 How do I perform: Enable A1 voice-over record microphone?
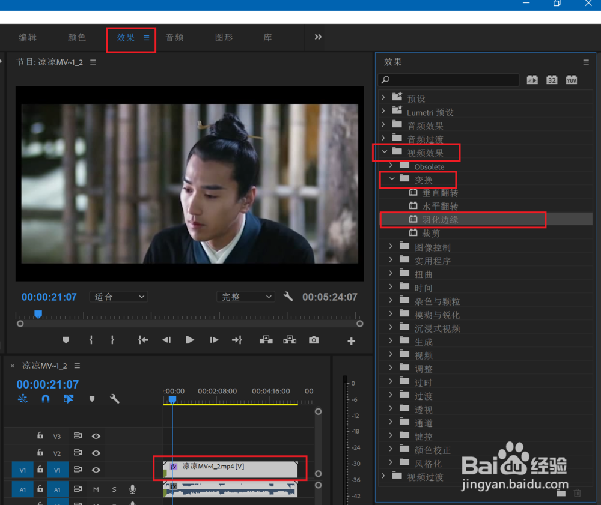click(x=133, y=489)
